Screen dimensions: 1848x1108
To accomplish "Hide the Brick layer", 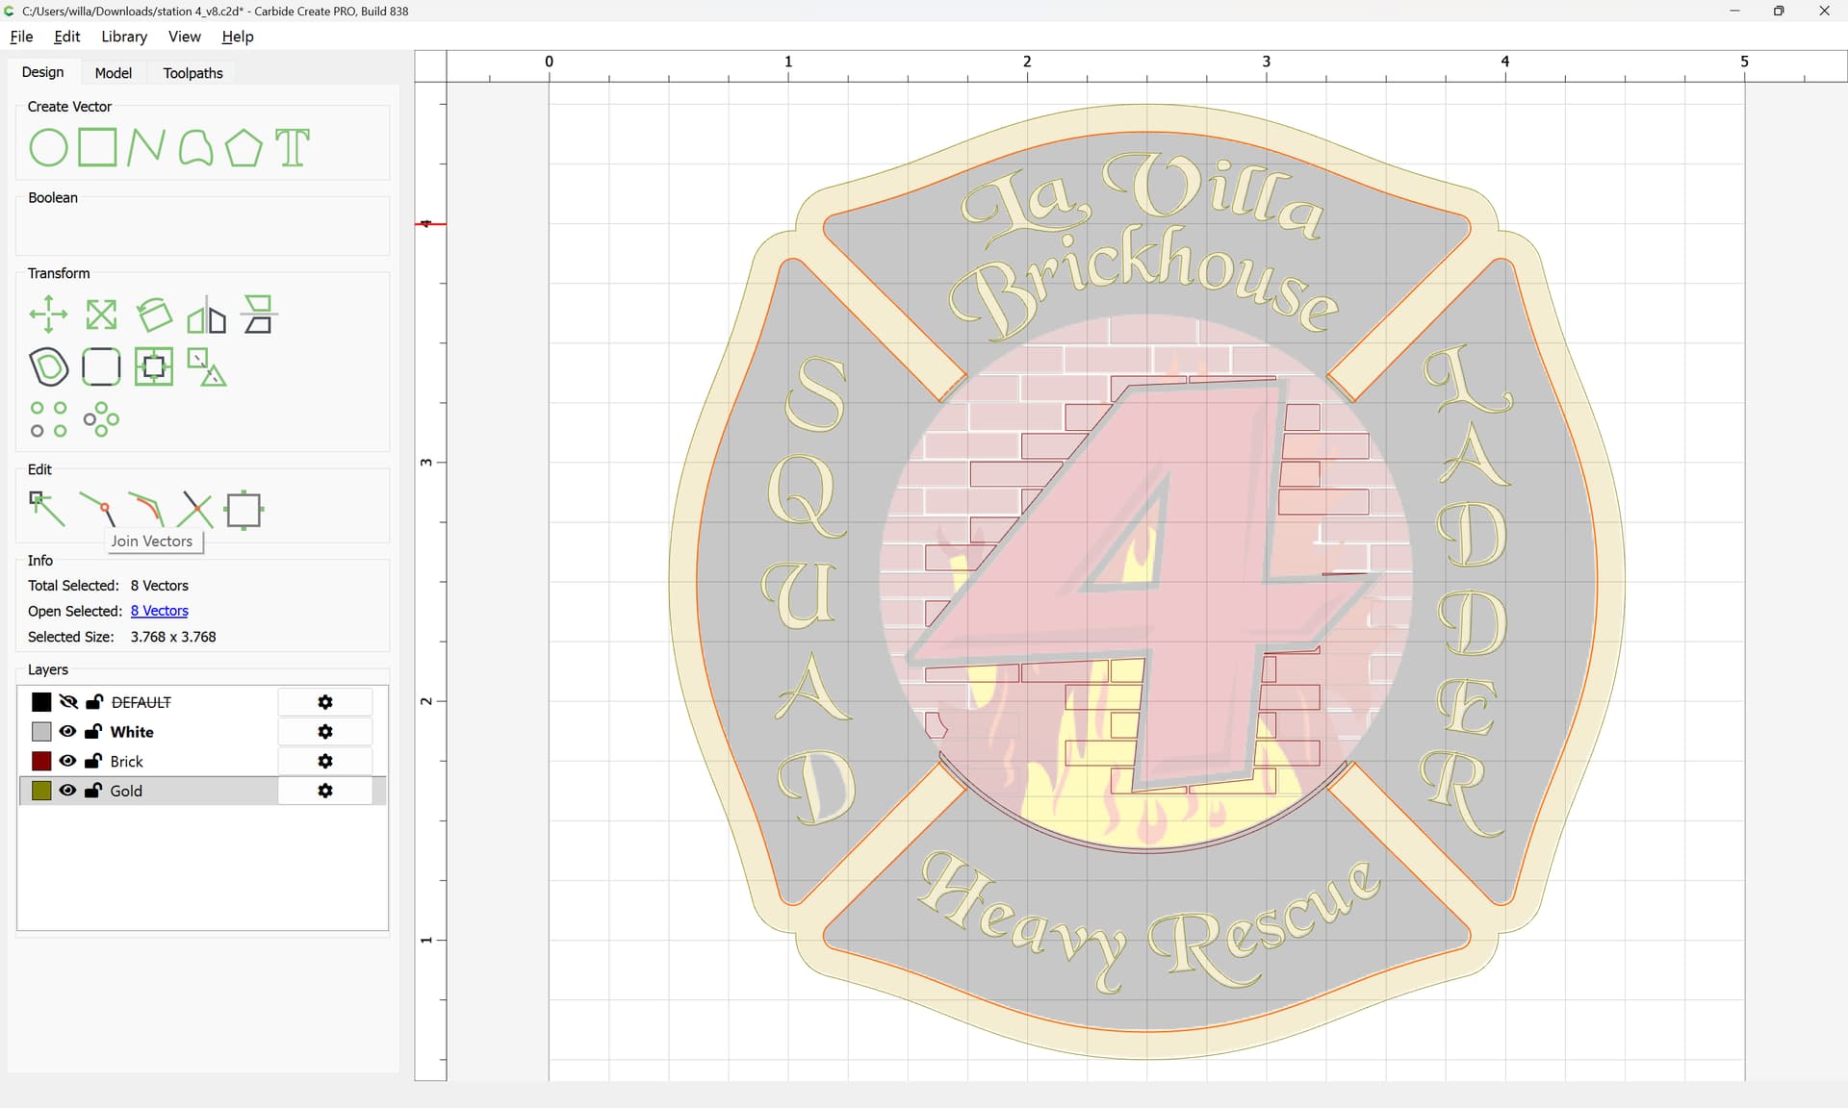I will [67, 761].
